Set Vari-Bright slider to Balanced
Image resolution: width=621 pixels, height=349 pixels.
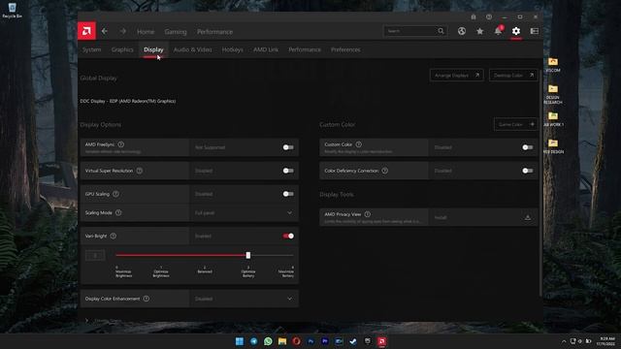click(205, 255)
